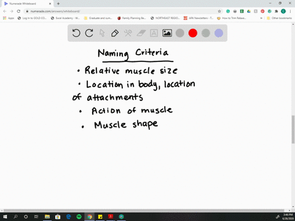Viewport: 295px width, 221px height.
Task: Insert an image onto the whiteboard
Action: click(167, 33)
